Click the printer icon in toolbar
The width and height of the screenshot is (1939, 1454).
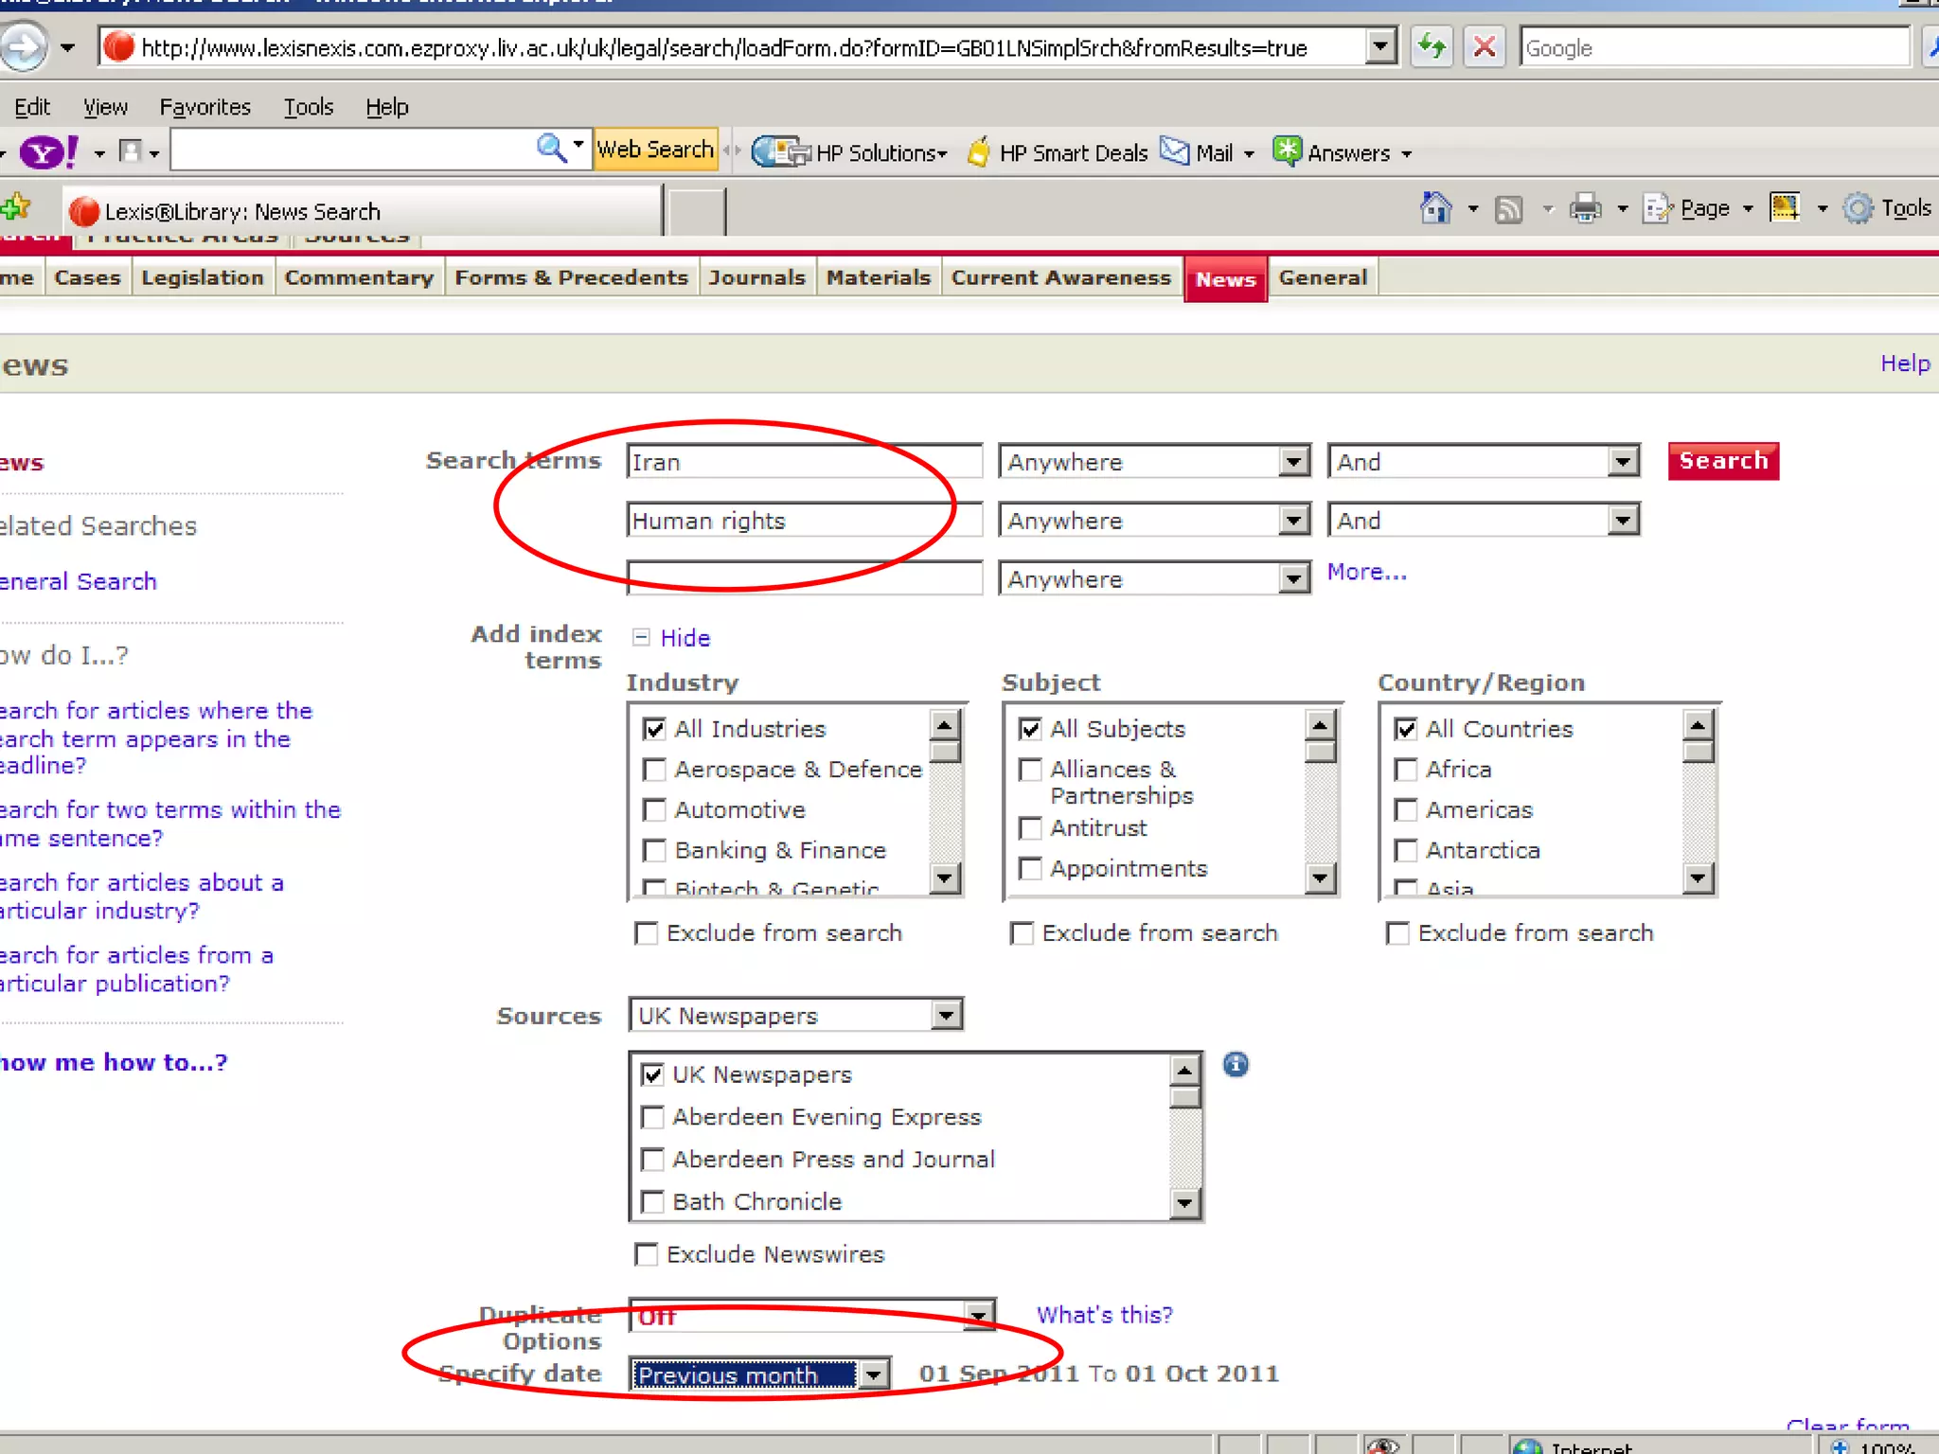tap(1585, 208)
